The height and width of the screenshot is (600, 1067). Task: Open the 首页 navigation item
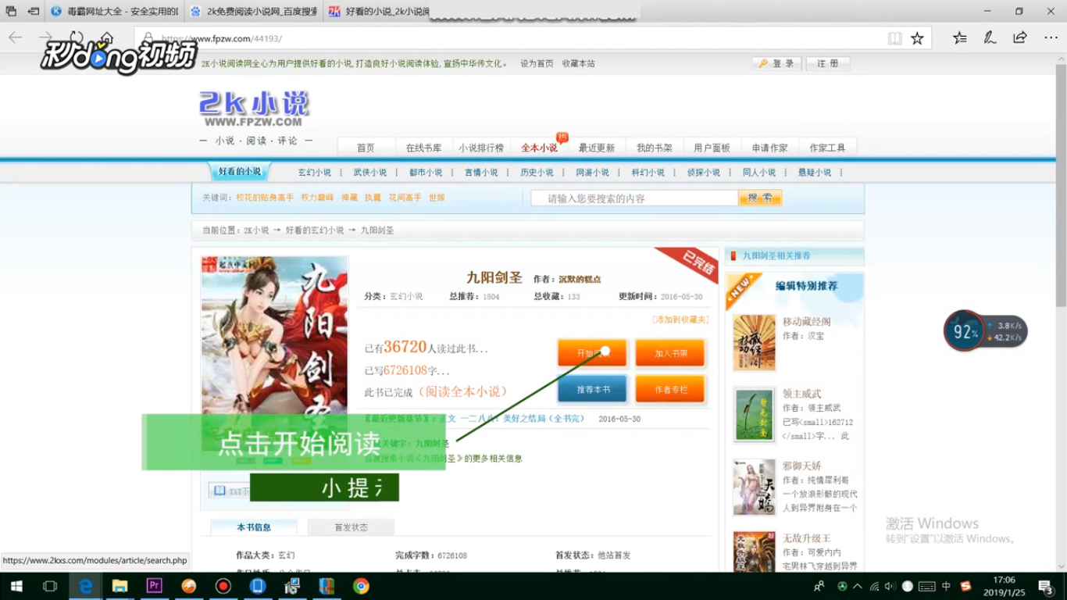pos(366,148)
